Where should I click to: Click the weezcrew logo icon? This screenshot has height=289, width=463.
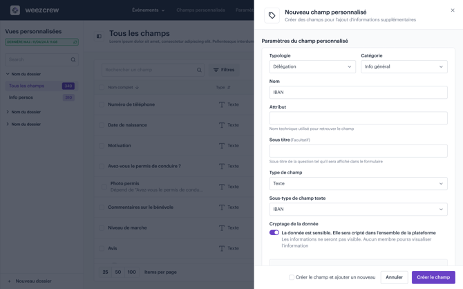click(15, 10)
